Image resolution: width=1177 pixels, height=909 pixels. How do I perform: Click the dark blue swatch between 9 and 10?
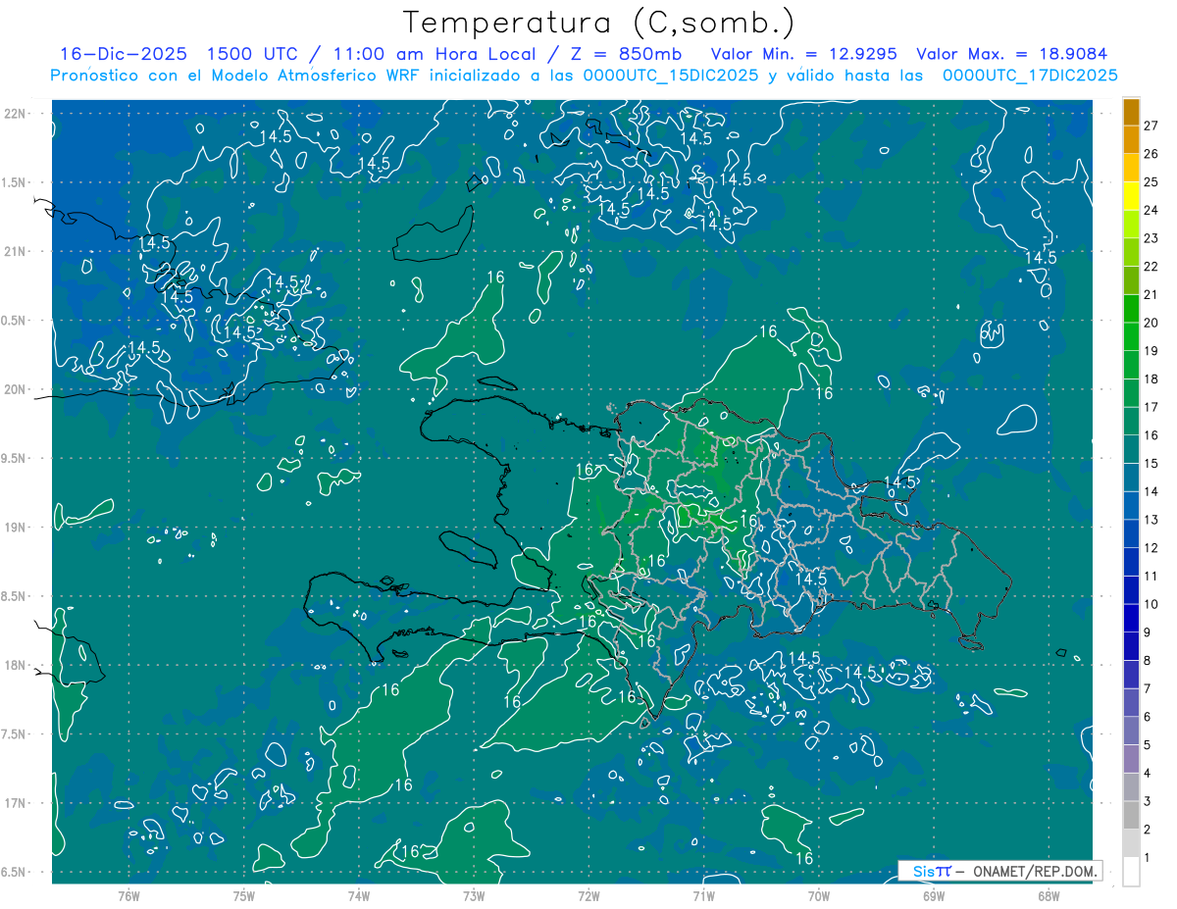click(1131, 618)
